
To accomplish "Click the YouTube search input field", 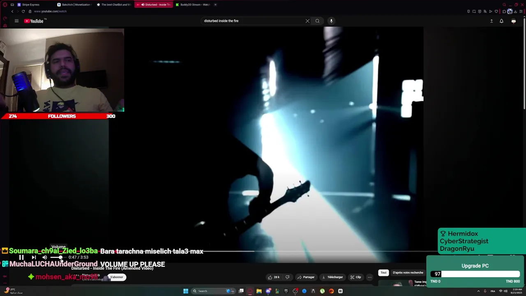I will pos(253,21).
